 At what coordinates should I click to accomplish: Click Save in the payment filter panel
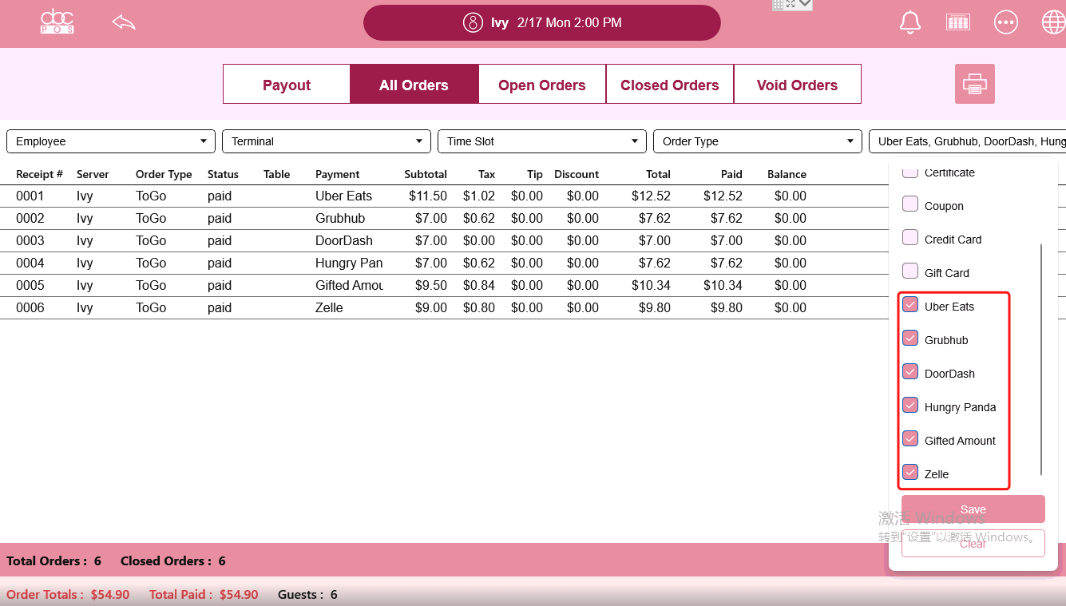973,509
